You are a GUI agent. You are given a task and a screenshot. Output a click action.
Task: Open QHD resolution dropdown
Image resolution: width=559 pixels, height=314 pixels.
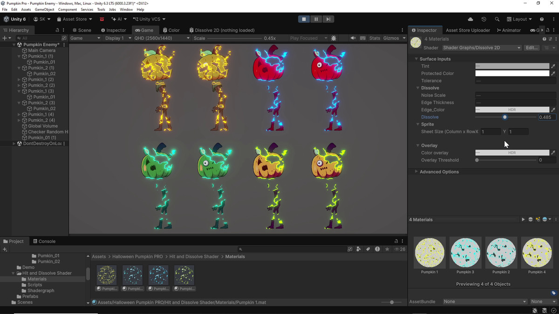click(162, 38)
